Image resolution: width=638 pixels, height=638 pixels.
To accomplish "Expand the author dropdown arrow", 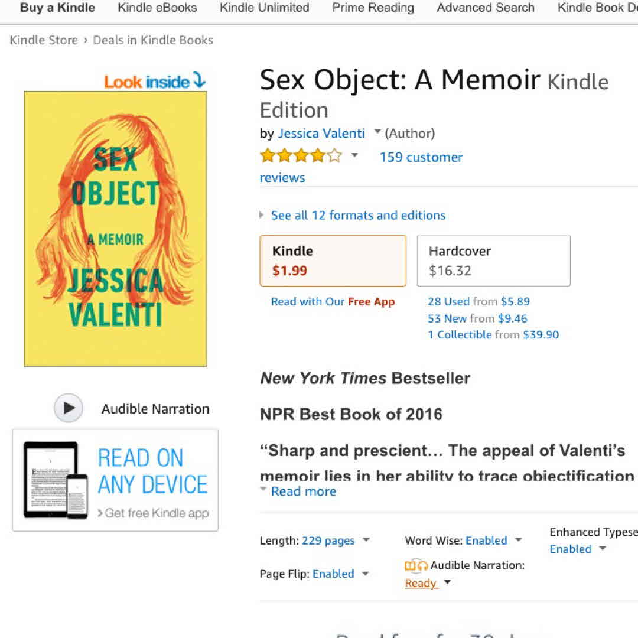I will pos(377,132).
